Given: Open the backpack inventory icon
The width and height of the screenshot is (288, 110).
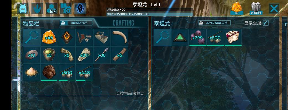Looking at the screenshot, I should pos(23,9).
